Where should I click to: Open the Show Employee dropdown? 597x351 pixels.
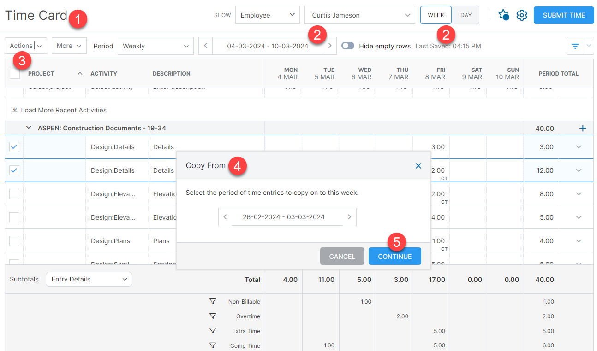click(267, 15)
